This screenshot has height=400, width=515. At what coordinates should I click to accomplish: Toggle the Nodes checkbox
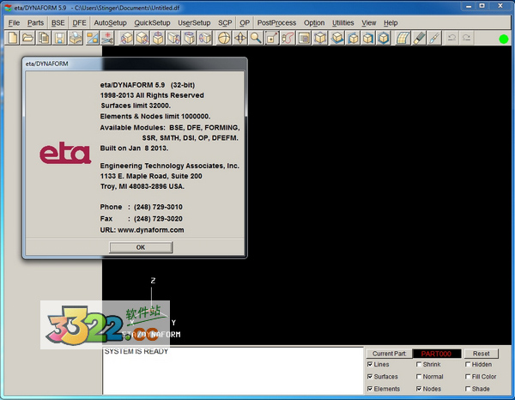click(419, 389)
